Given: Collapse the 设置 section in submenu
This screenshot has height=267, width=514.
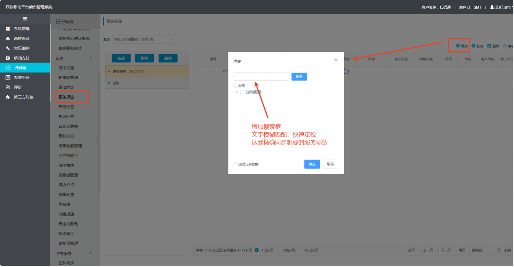Looking at the screenshot, I should point(90,58).
